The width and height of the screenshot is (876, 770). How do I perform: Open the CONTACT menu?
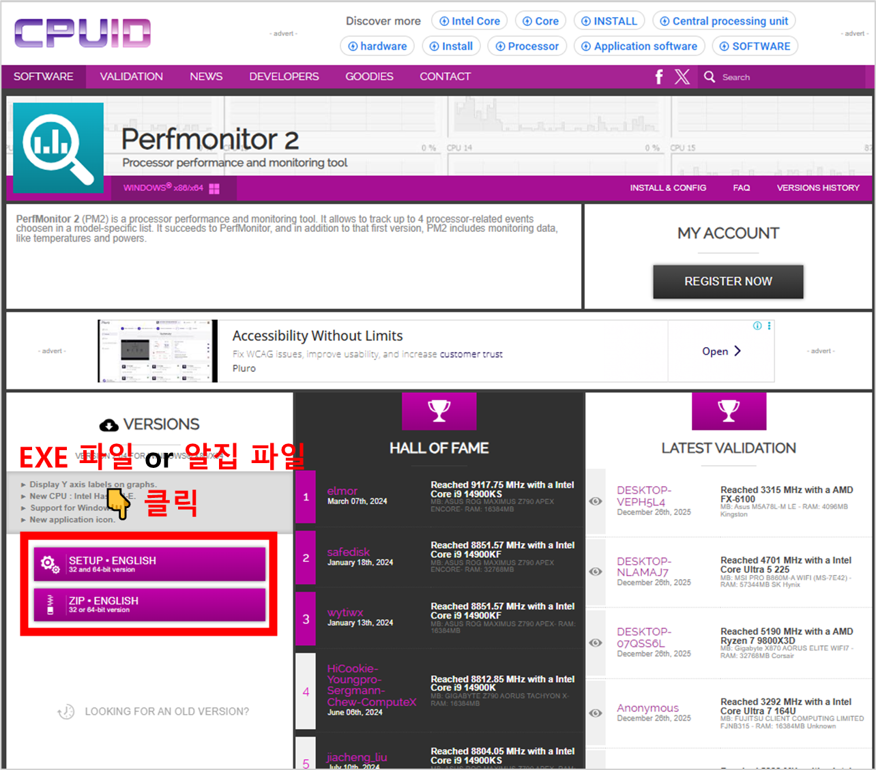446,76
